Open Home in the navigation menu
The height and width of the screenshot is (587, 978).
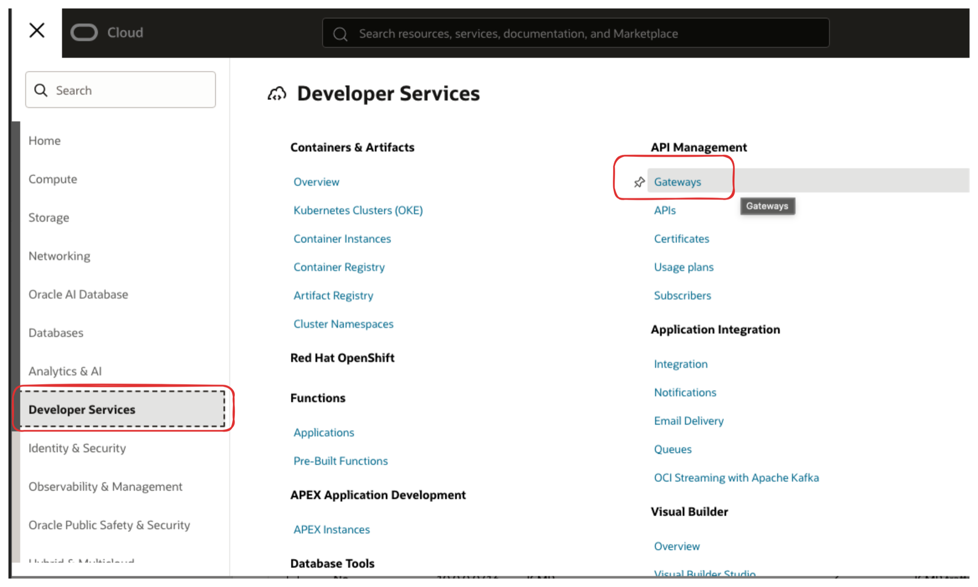[44, 141]
